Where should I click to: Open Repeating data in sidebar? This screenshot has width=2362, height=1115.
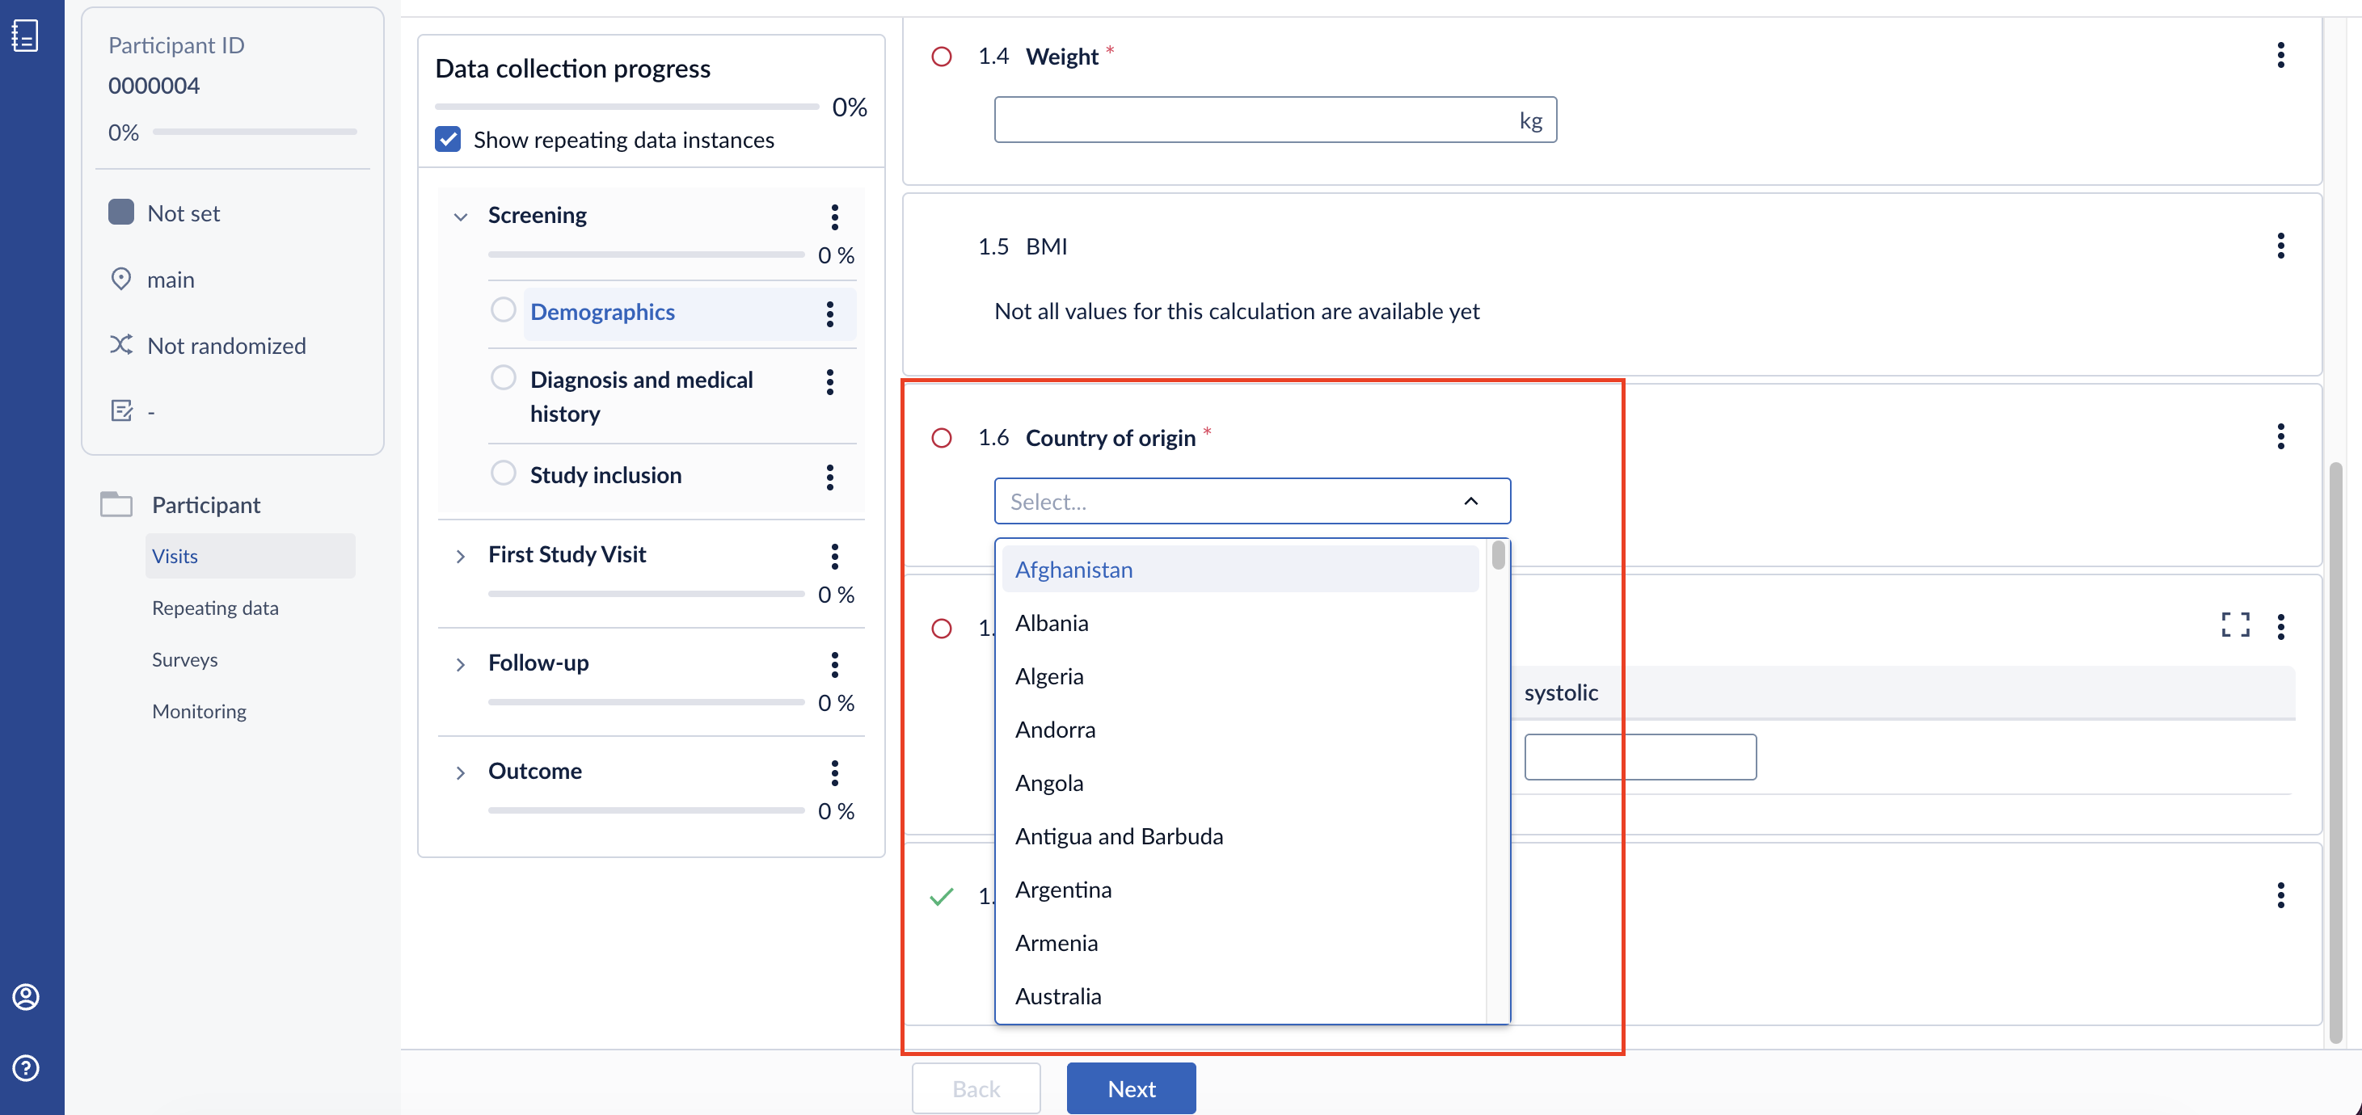point(214,608)
